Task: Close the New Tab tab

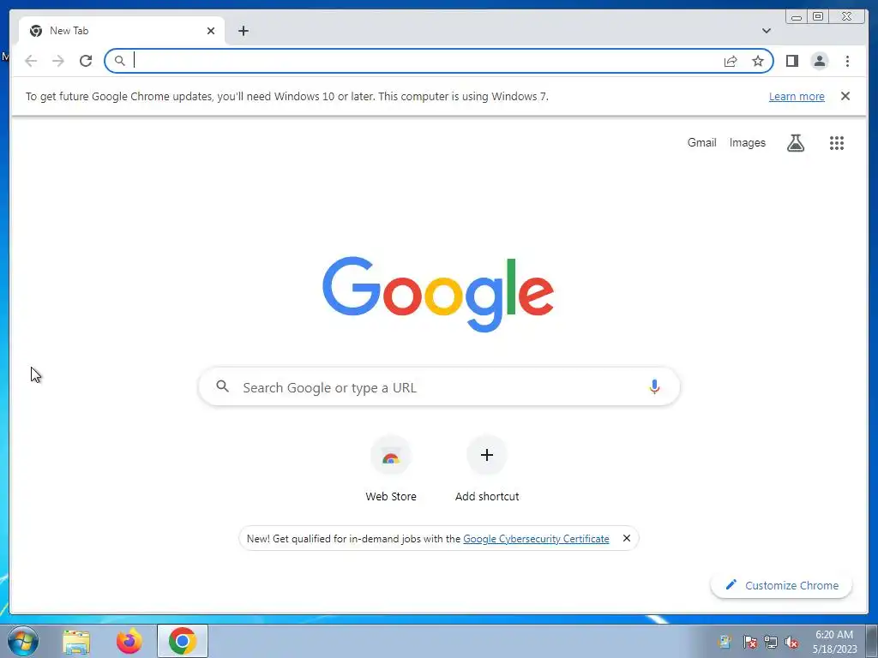Action: [211, 31]
